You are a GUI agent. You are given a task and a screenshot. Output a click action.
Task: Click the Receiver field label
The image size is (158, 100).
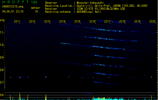point(51,9)
